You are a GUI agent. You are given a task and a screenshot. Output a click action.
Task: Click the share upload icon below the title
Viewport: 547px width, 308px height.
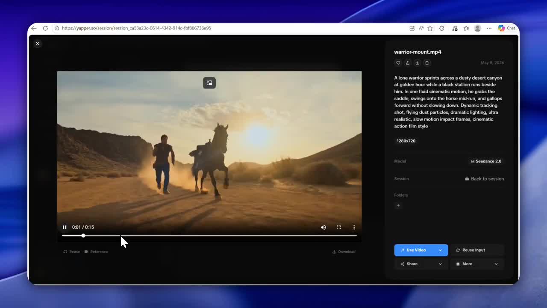(408, 63)
